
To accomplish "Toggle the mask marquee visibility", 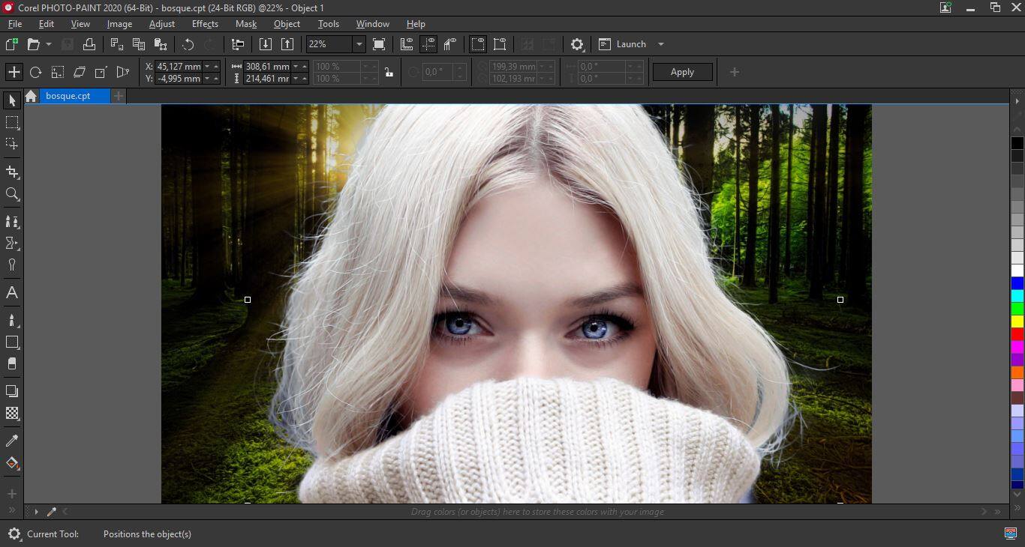I will point(478,44).
